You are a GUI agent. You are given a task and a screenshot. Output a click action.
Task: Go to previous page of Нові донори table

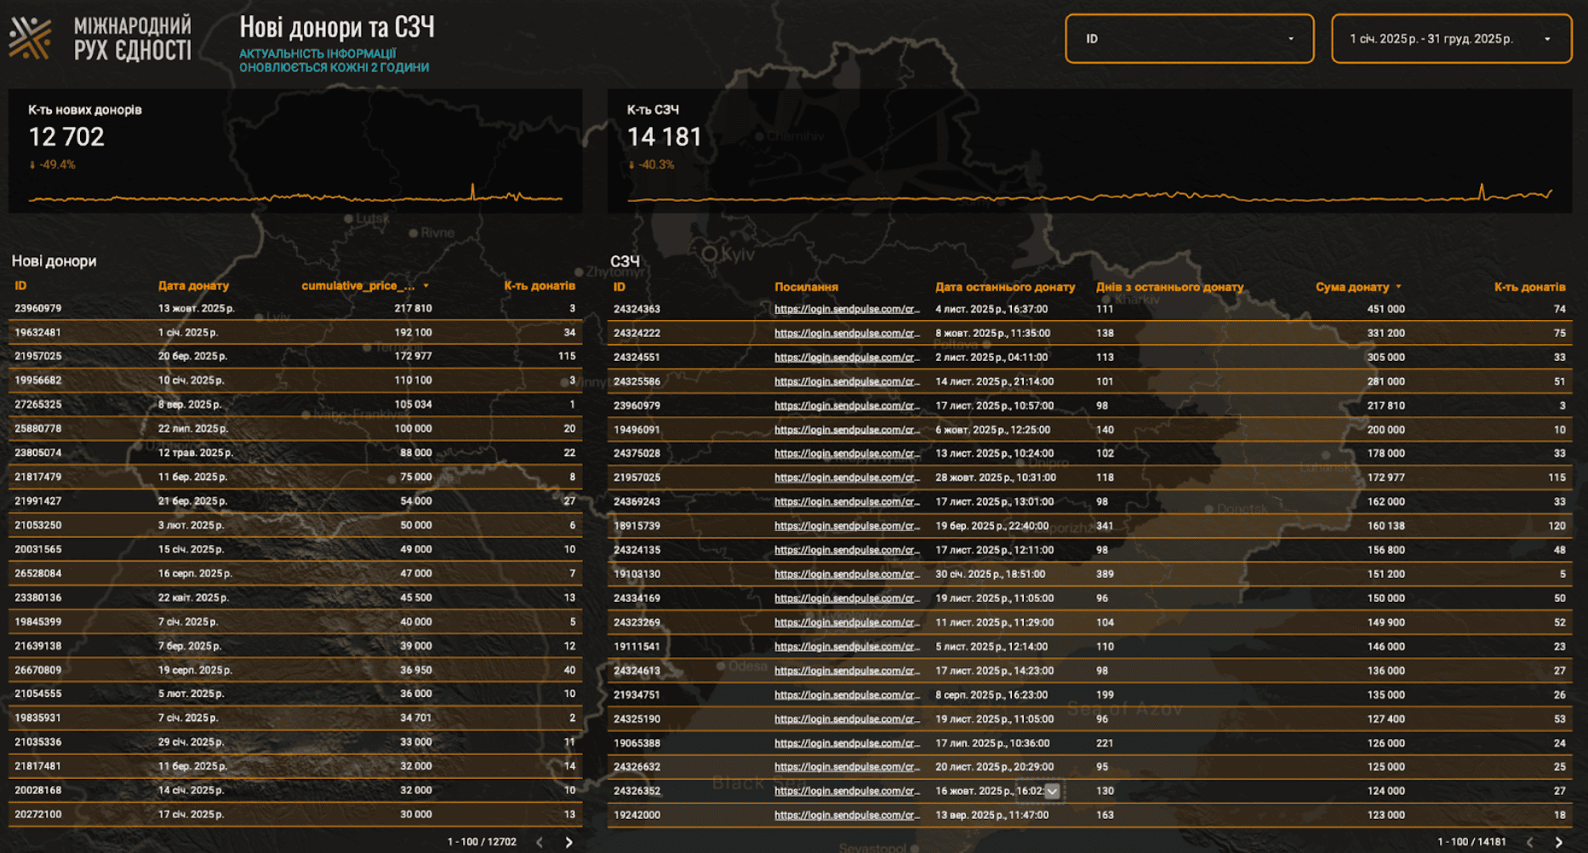coord(540,842)
